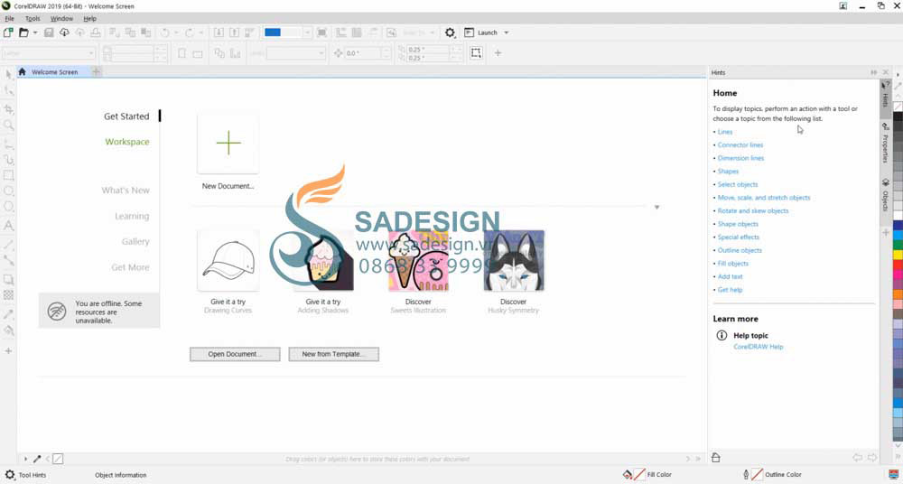Viewport: 903px width, 484px height.
Task: Click the CorelDRAW Help link
Action: click(758, 347)
